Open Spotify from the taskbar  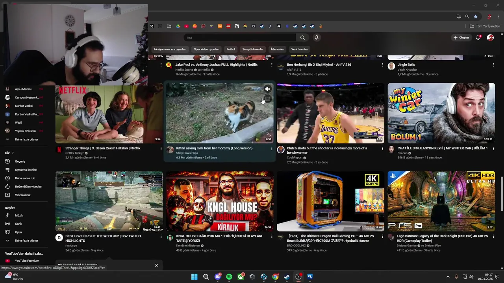pos(229,277)
